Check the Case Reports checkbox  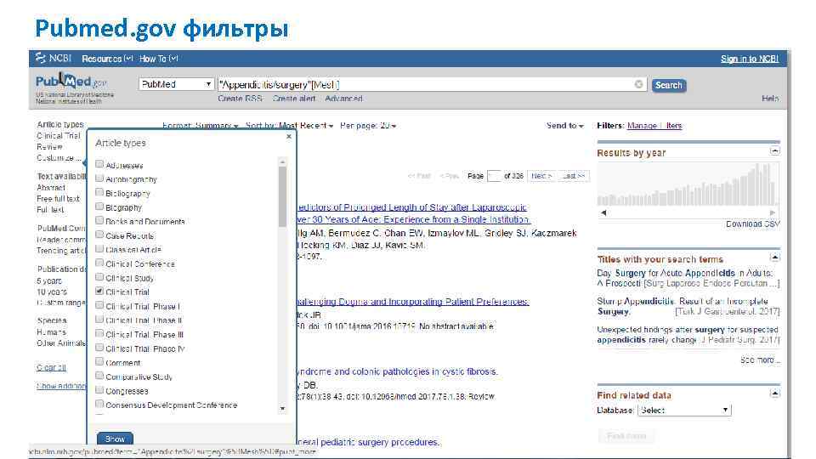99,235
